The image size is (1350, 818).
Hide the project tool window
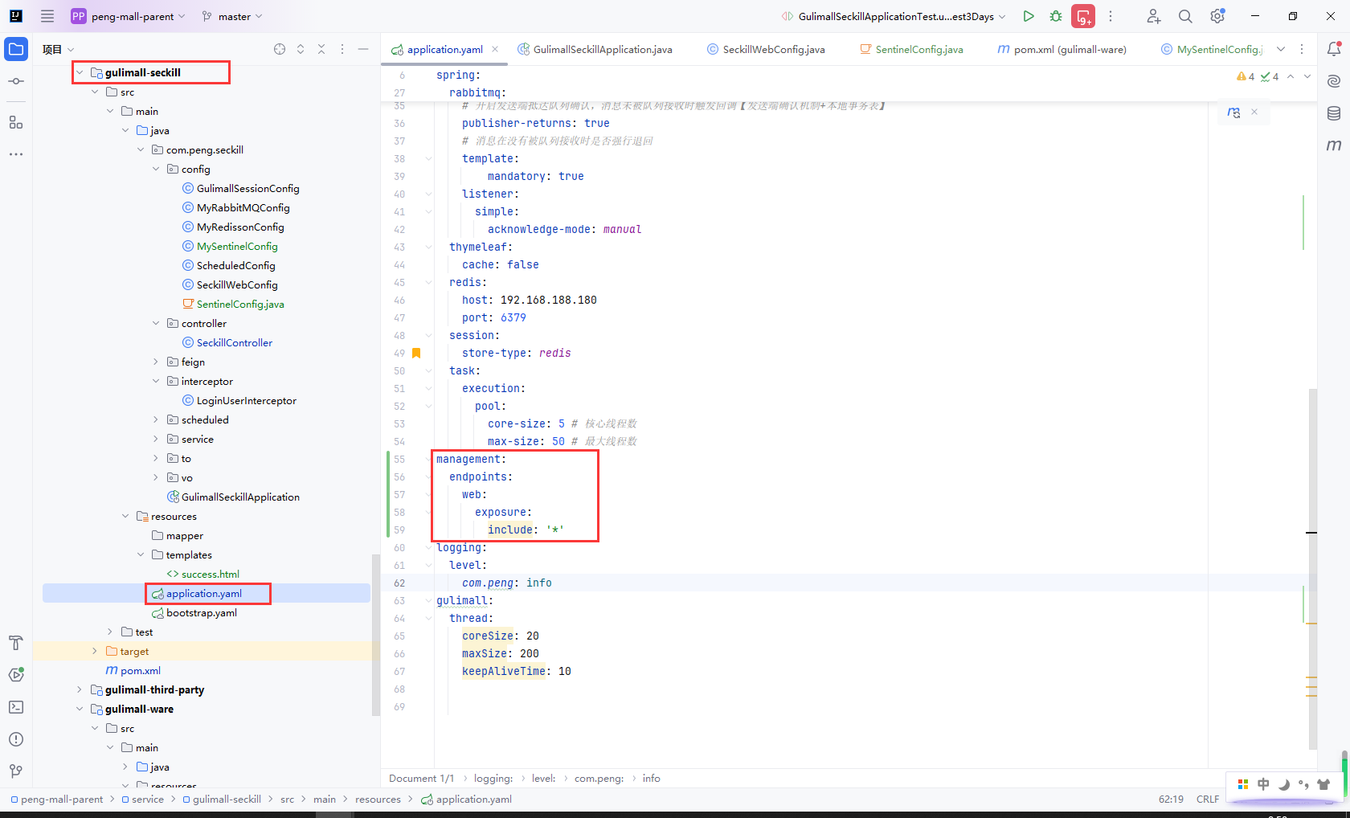coord(363,49)
